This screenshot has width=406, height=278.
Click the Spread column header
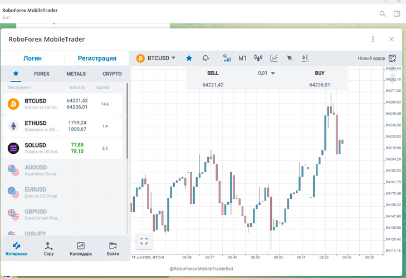tap(103, 87)
